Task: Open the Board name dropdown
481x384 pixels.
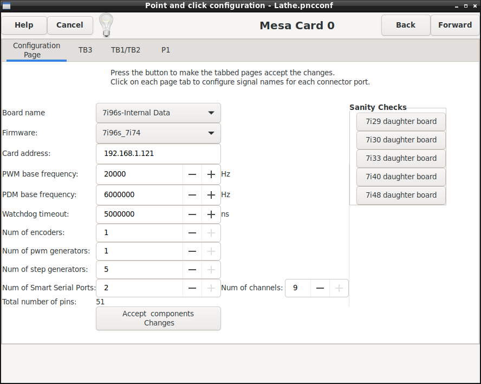Action: coord(158,113)
